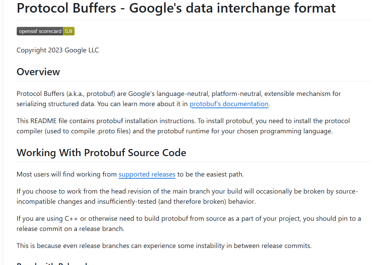The image size is (383, 265).
Task: Click the "If you choose to work" sentence
Action: pos(49,192)
